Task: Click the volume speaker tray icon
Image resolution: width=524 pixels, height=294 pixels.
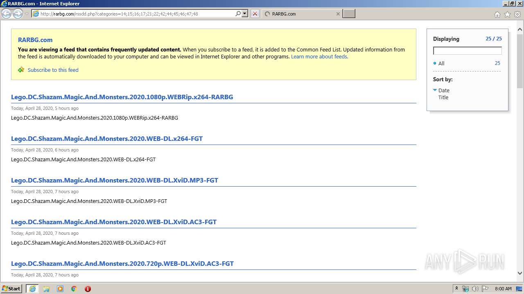Action: pyautogui.click(x=475, y=289)
